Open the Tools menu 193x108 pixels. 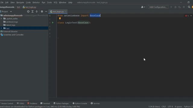click(49, 2)
